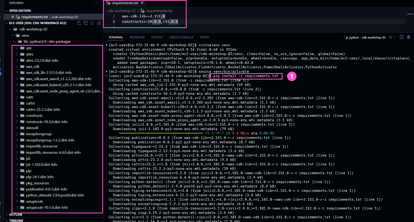Open exceptiongroup-1.2.2.dist-info folder
Viewport: 414px width, 222px height.
tap(50, 140)
